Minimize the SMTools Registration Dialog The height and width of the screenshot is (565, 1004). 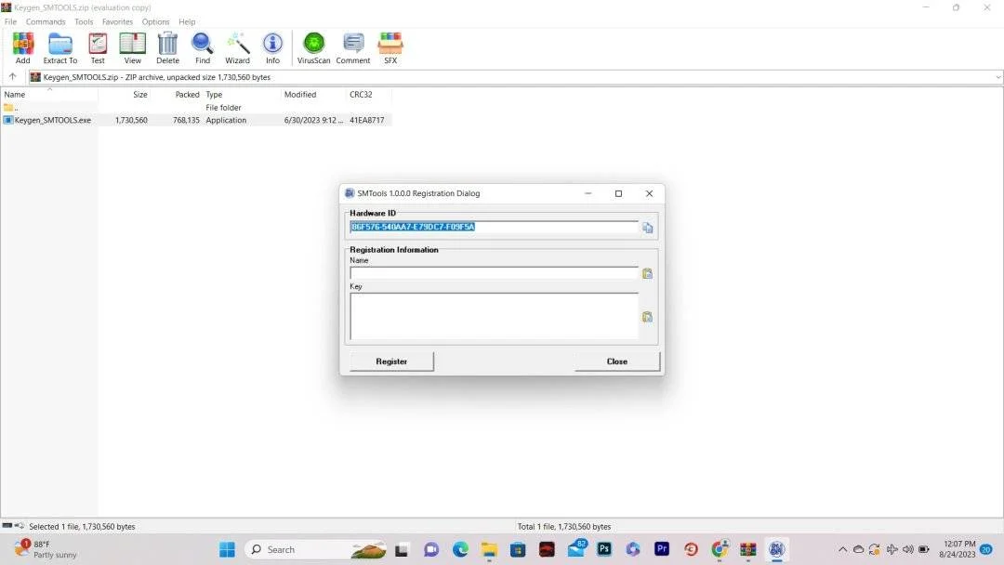pos(588,193)
